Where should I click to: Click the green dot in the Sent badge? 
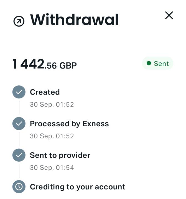point(149,64)
